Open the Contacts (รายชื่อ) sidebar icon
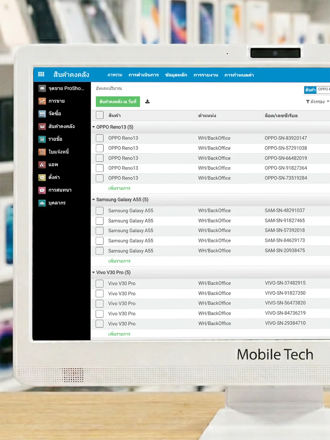Screen dimensions: 330x440 click(x=42, y=139)
